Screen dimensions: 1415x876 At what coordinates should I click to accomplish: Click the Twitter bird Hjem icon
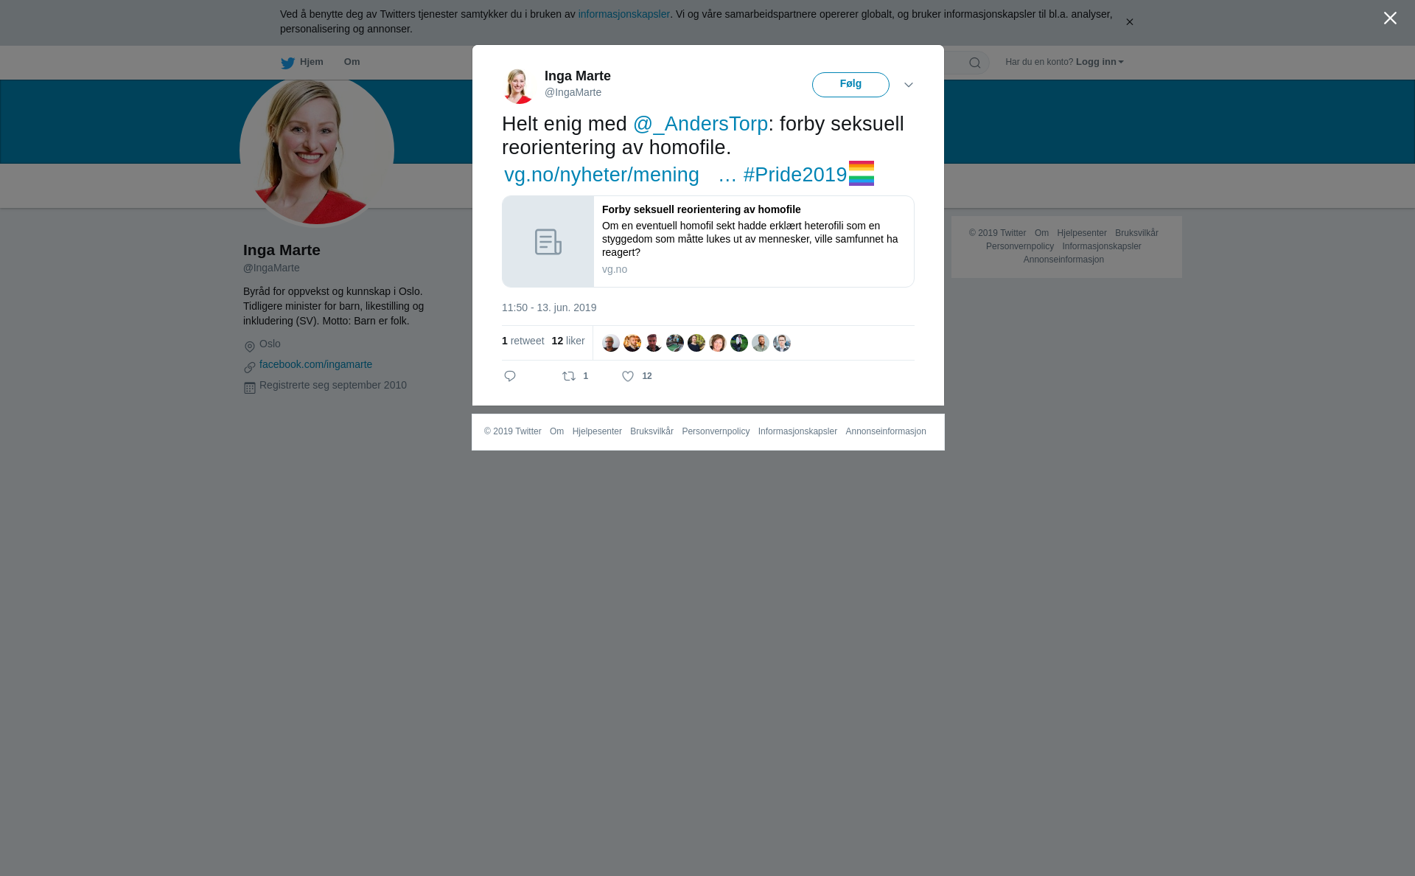287,63
